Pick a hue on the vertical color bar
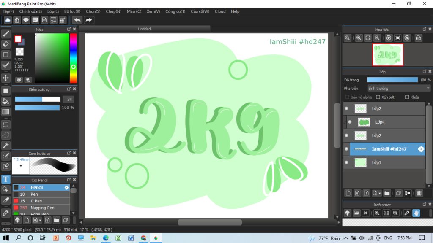 73,58
